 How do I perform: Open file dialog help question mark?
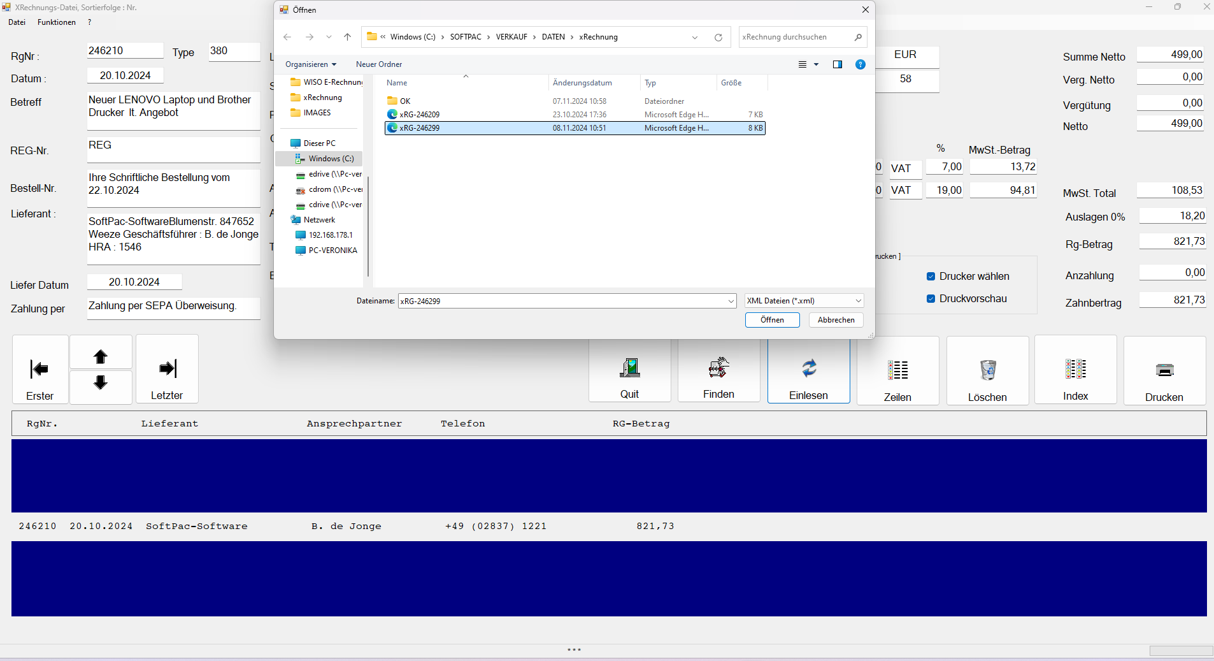coord(861,64)
